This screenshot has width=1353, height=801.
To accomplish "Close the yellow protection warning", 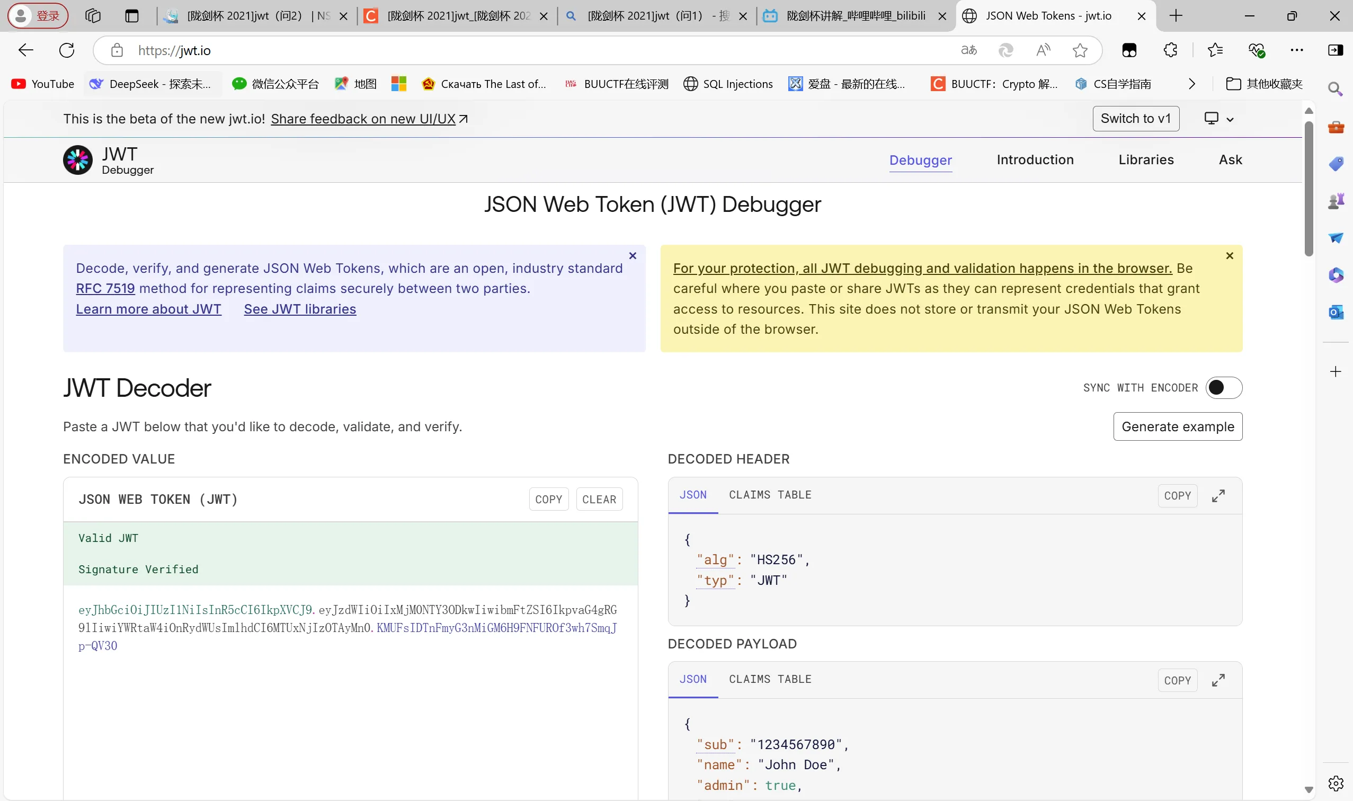I will [x=1230, y=256].
